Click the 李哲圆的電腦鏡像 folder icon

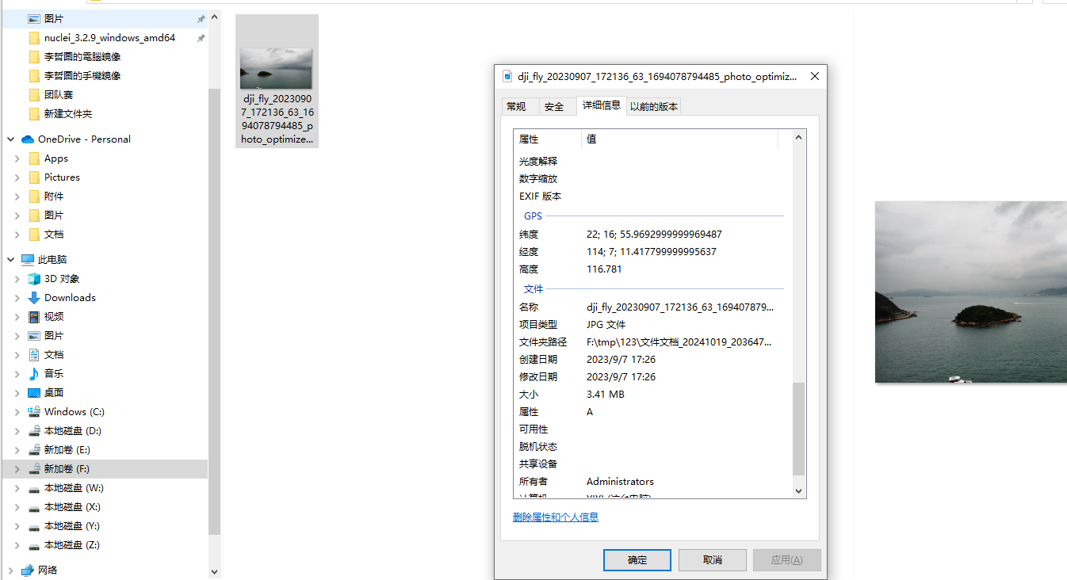(34, 57)
